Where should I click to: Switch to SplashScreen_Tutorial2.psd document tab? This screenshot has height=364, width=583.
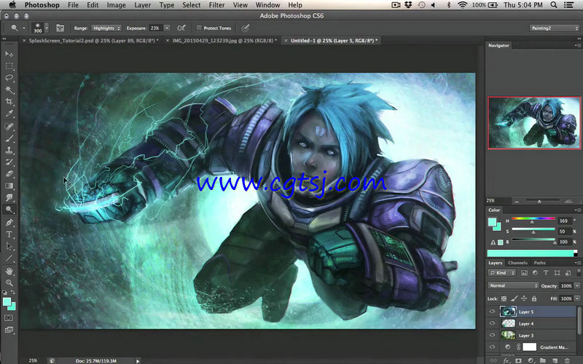(x=93, y=41)
